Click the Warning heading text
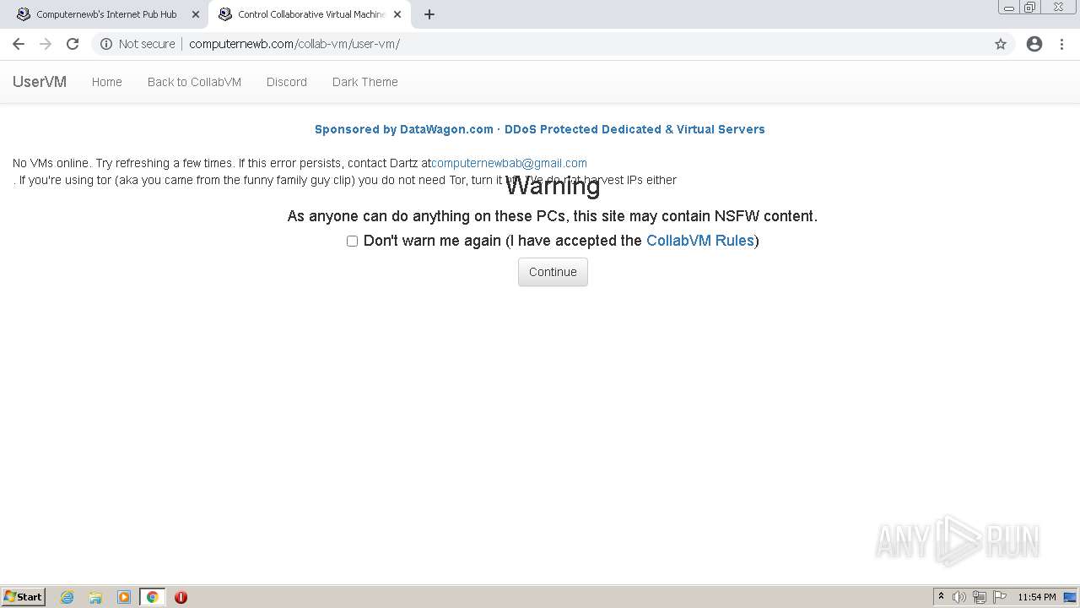Image resolution: width=1080 pixels, height=608 pixels. click(553, 186)
